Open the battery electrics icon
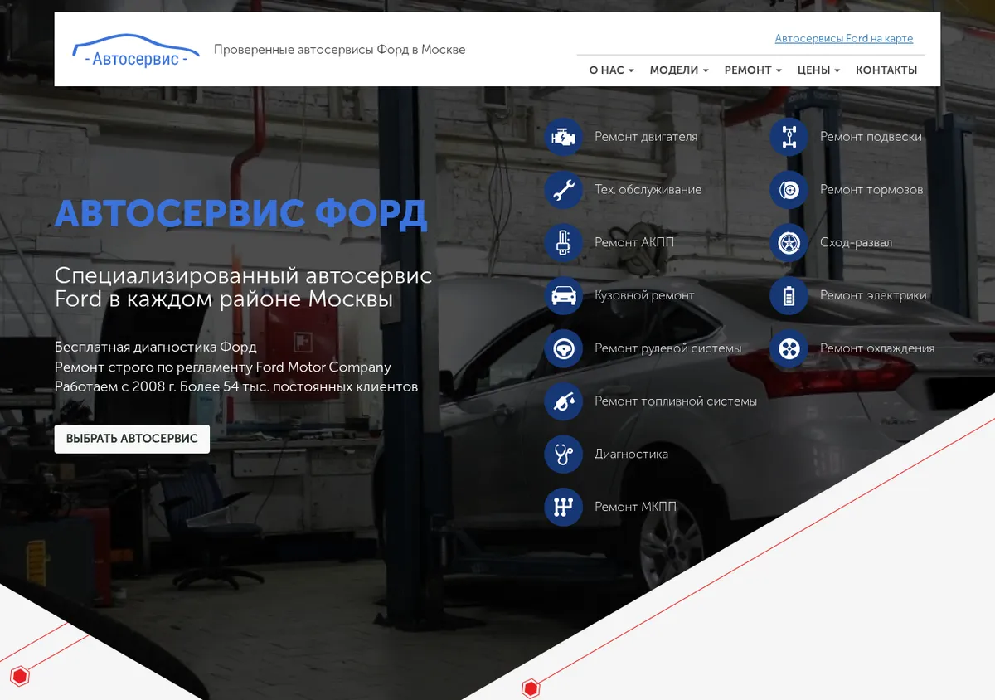995x700 pixels. (789, 295)
